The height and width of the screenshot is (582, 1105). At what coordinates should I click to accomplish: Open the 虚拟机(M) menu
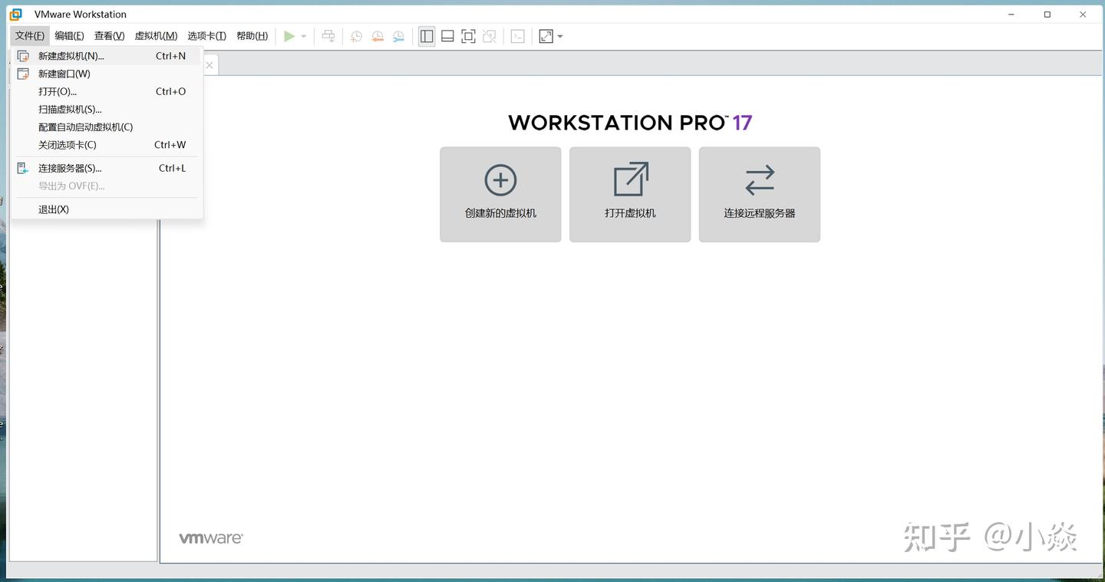(x=155, y=35)
